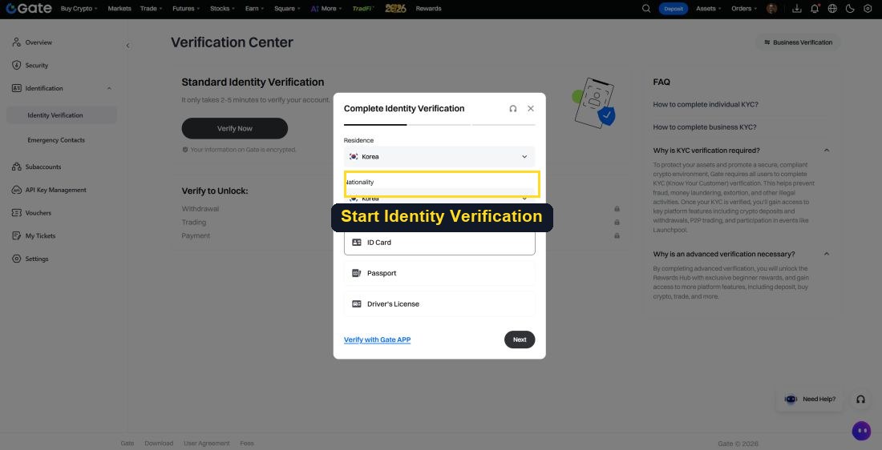Select the Passport document option
This screenshot has width=882, height=450.
pyautogui.click(x=439, y=273)
